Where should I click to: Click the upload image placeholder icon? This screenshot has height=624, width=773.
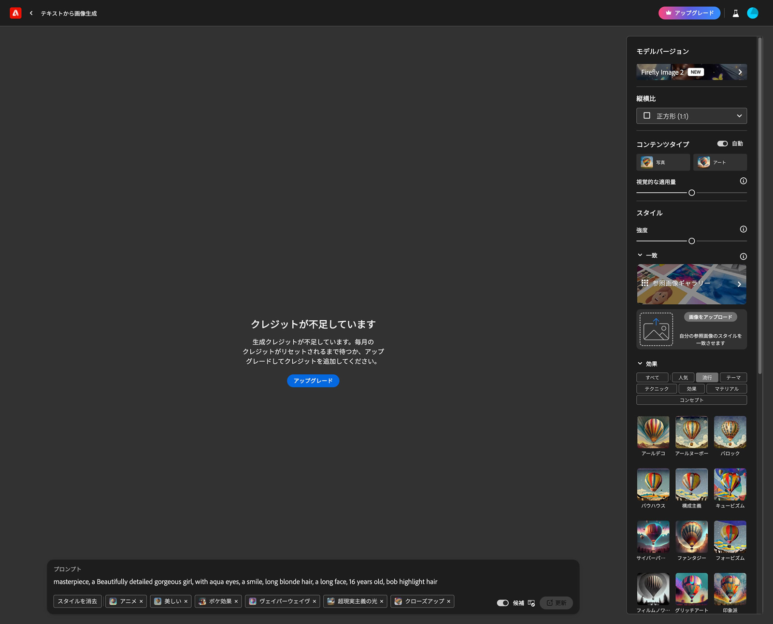pyautogui.click(x=656, y=329)
